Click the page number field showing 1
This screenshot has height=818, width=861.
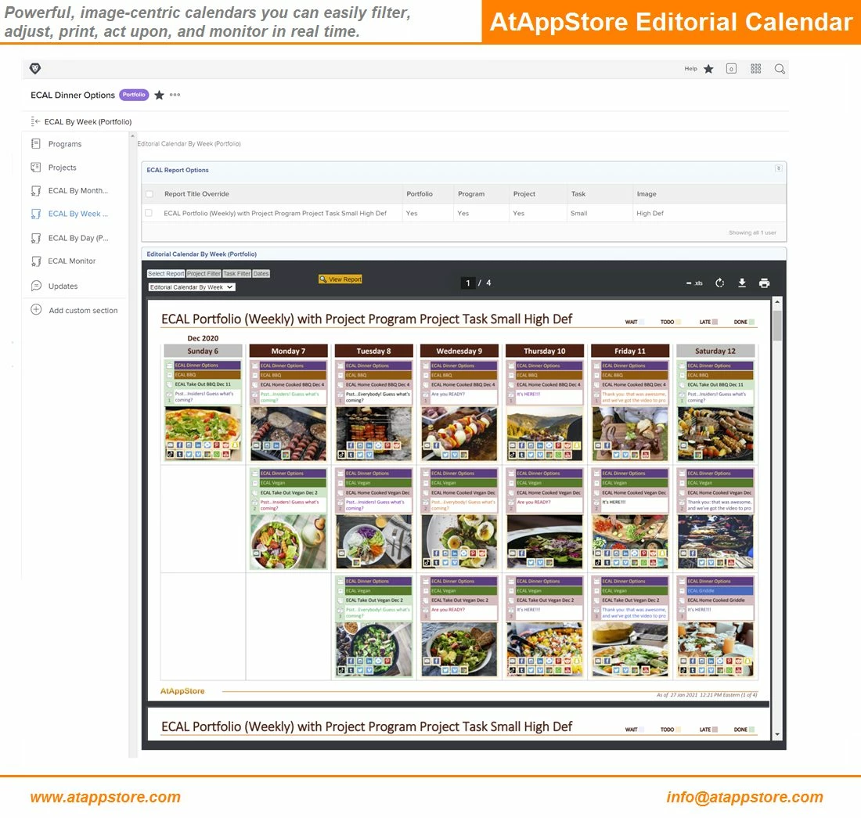tap(468, 283)
